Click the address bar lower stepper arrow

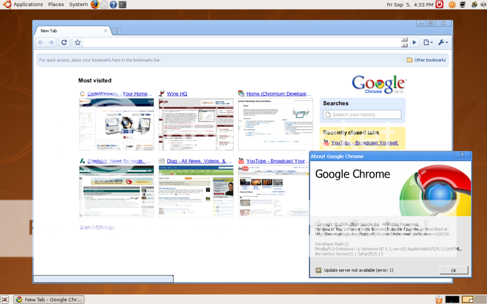click(404, 45)
